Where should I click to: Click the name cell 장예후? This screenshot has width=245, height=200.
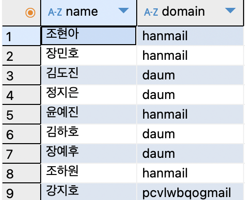89,153
